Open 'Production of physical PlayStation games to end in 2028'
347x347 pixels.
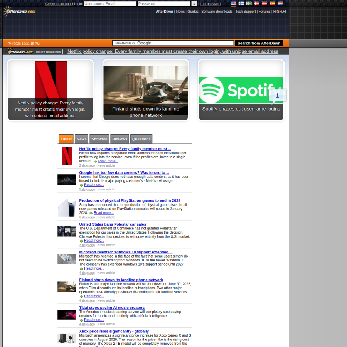(130, 201)
